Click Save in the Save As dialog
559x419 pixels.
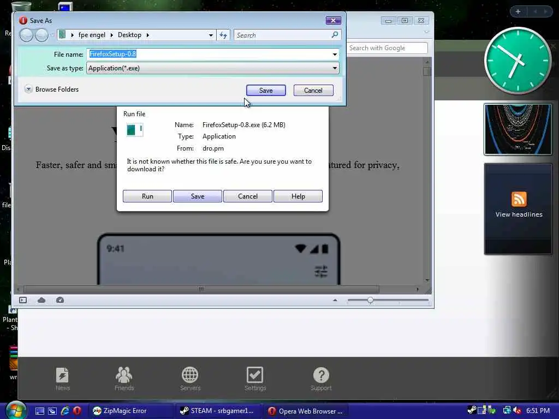(x=266, y=91)
